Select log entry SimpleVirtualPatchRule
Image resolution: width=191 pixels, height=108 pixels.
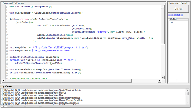point(41,90)
